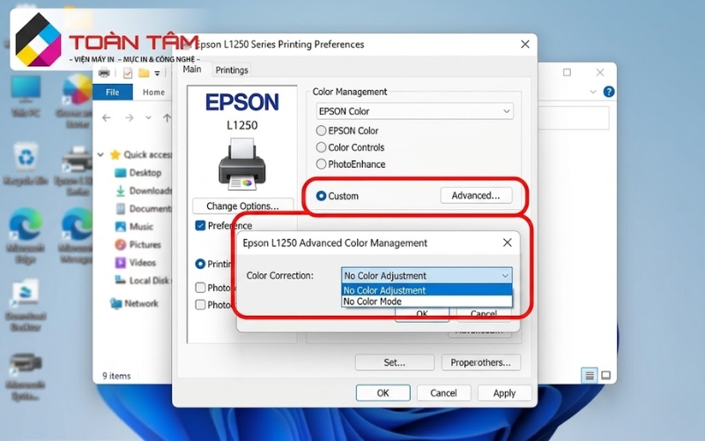This screenshot has height=441, width=705.
Task: Open Documents in the navigation pane
Action: (x=144, y=209)
